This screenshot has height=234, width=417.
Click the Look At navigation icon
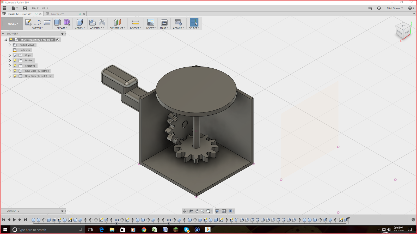[x=191, y=211]
